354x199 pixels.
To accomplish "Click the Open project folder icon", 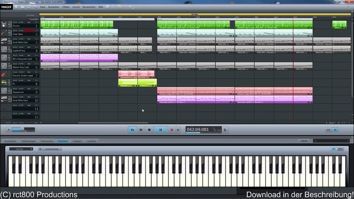I will click(x=22, y=7).
